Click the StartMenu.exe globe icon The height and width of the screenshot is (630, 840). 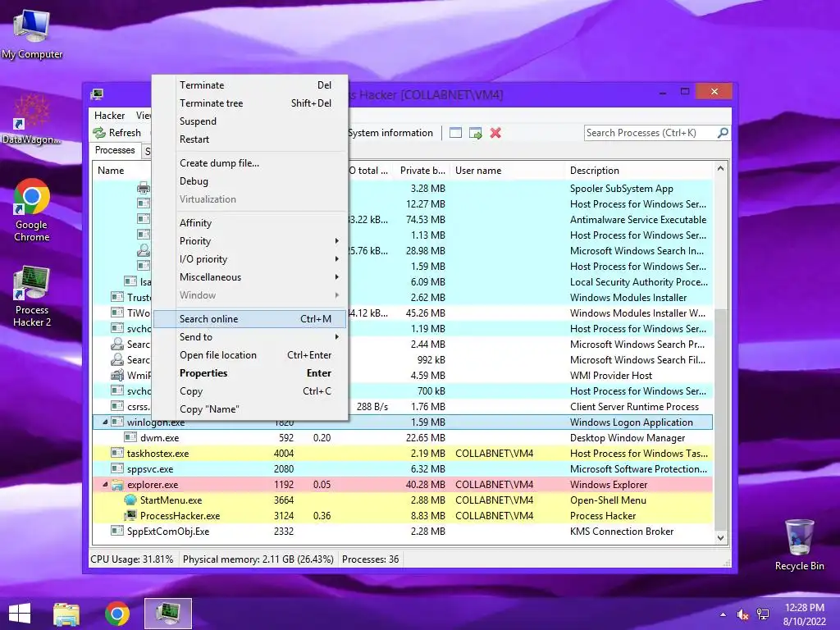(x=130, y=500)
